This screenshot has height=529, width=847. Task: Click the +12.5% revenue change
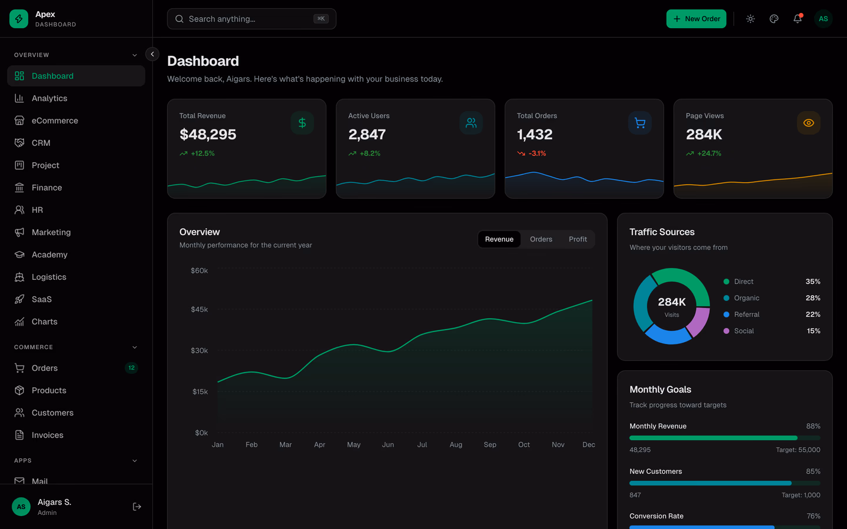(x=197, y=153)
